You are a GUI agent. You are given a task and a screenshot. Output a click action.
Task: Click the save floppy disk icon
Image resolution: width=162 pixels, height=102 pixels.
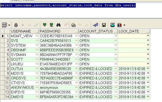coord(104,25)
